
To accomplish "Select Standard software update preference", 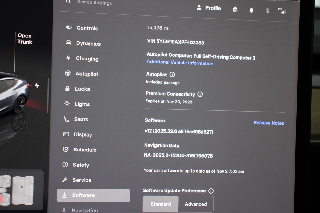I will 161,204.
